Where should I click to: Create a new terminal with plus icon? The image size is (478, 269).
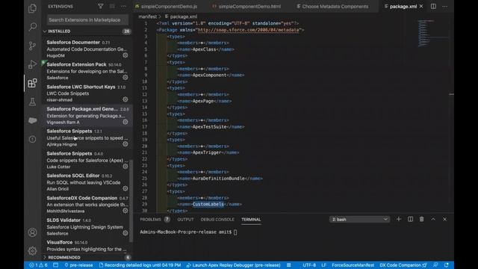pyautogui.click(x=398, y=219)
